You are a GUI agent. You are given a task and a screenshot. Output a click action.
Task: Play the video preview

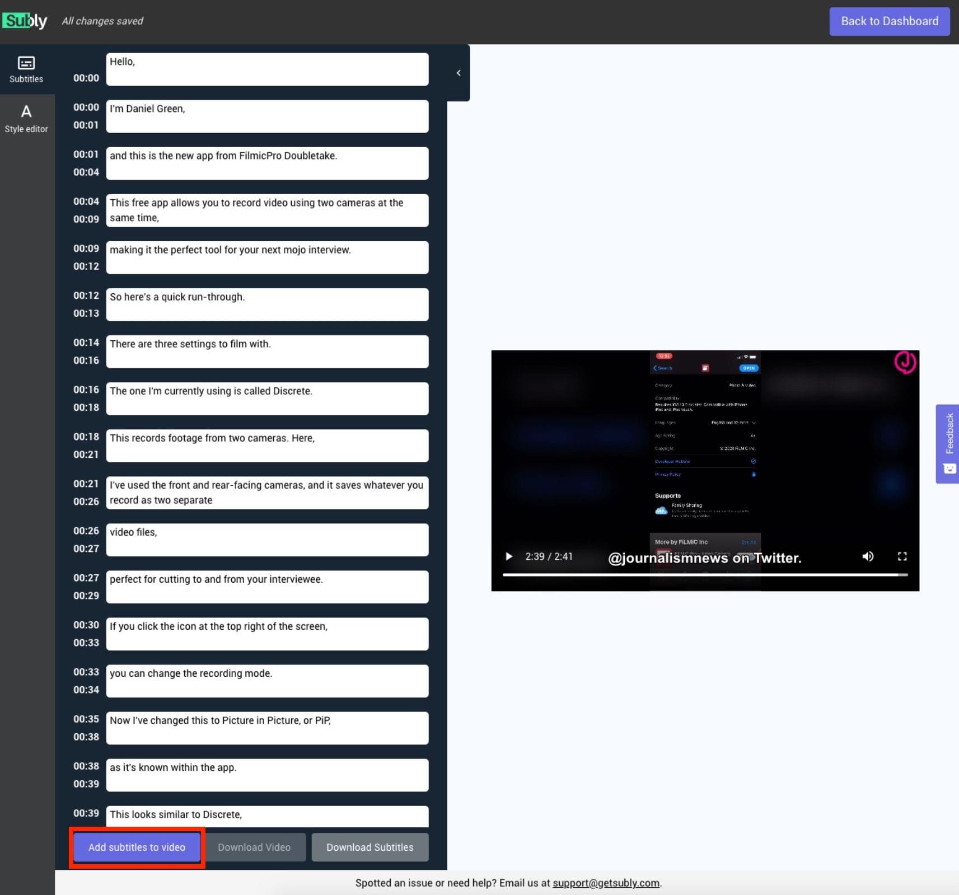pos(508,556)
